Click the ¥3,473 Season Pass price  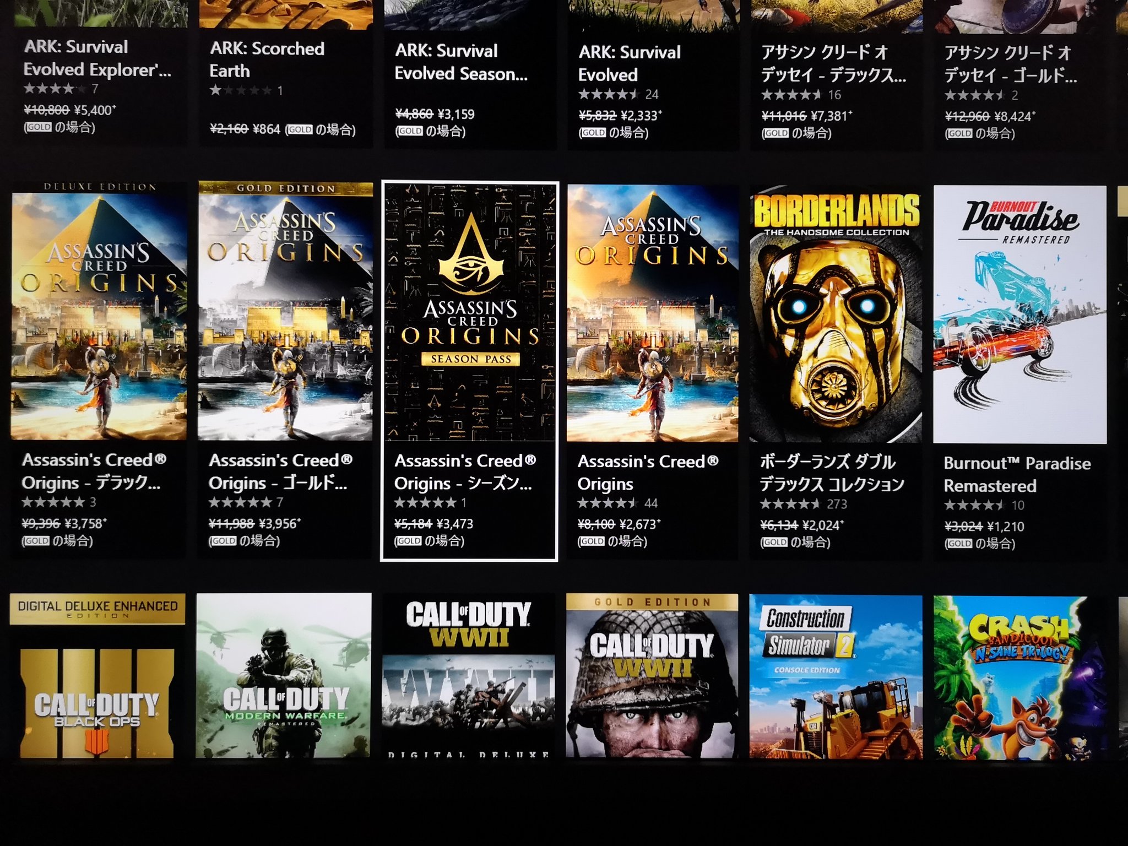coord(454,524)
